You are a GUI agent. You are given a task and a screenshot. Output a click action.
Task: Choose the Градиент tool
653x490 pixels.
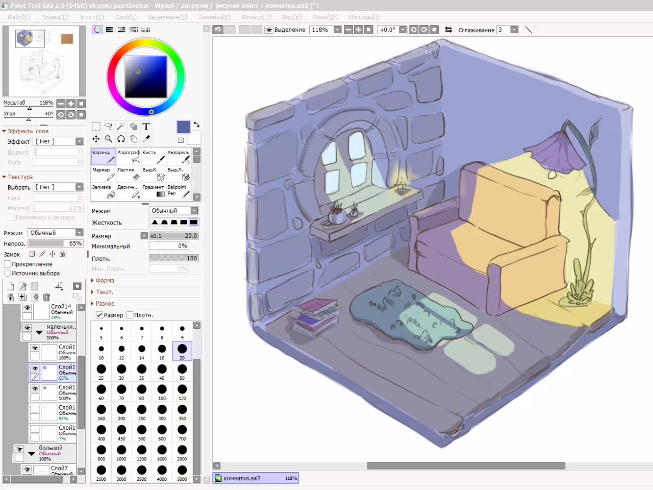coord(154,191)
